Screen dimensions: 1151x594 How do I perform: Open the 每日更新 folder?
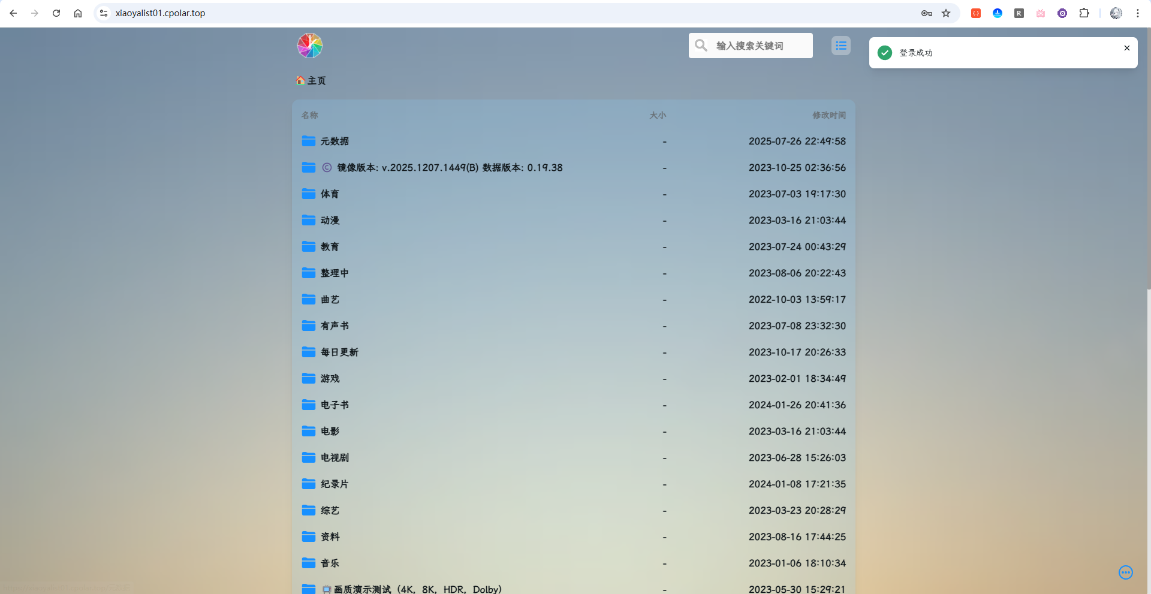tap(339, 352)
